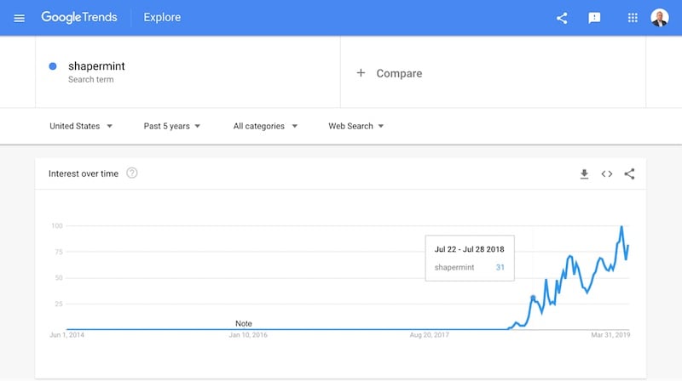
Task: Click the plus icon next to Compare
Action: (x=361, y=73)
